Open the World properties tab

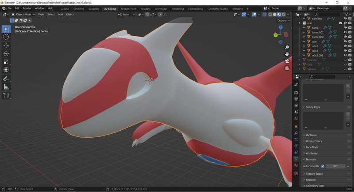[296, 118]
